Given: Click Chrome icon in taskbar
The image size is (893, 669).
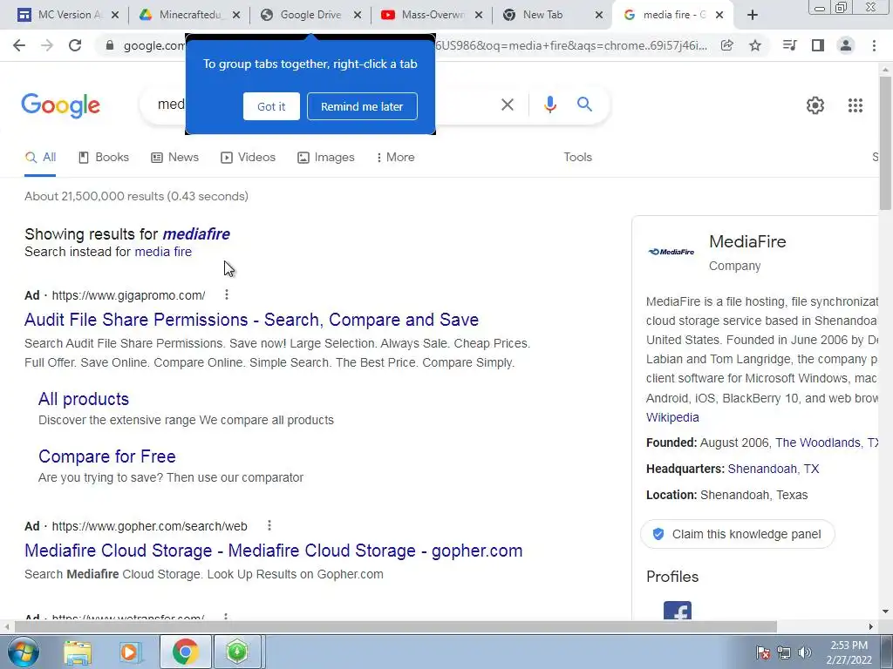Looking at the screenshot, I should click(185, 652).
